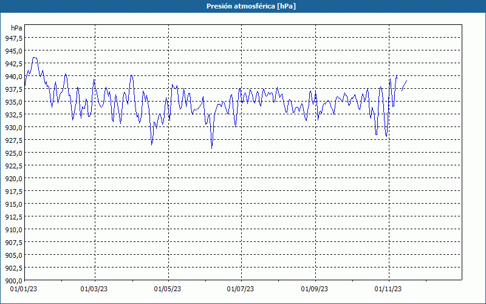Click the 01/05/23 date label
Viewport: 486px width, 304px height.
tap(168, 289)
